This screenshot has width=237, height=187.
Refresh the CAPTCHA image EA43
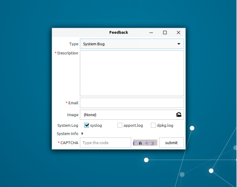[145, 143]
